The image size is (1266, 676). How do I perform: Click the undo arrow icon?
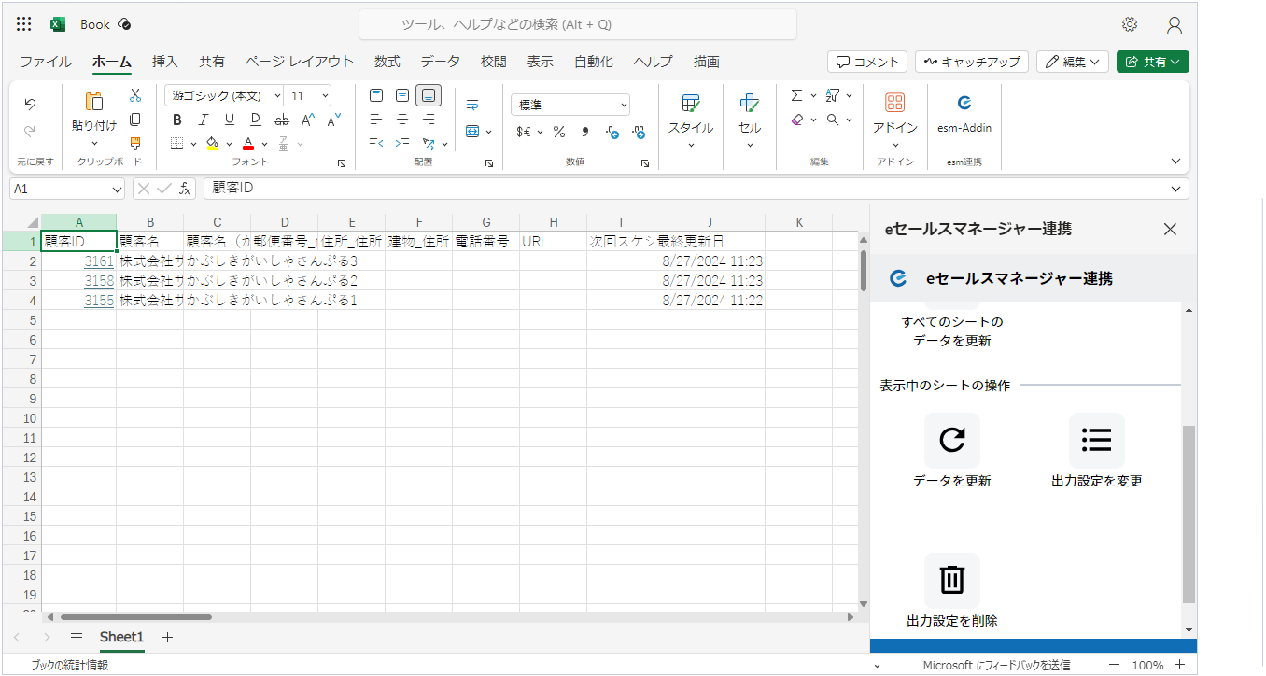tap(30, 104)
